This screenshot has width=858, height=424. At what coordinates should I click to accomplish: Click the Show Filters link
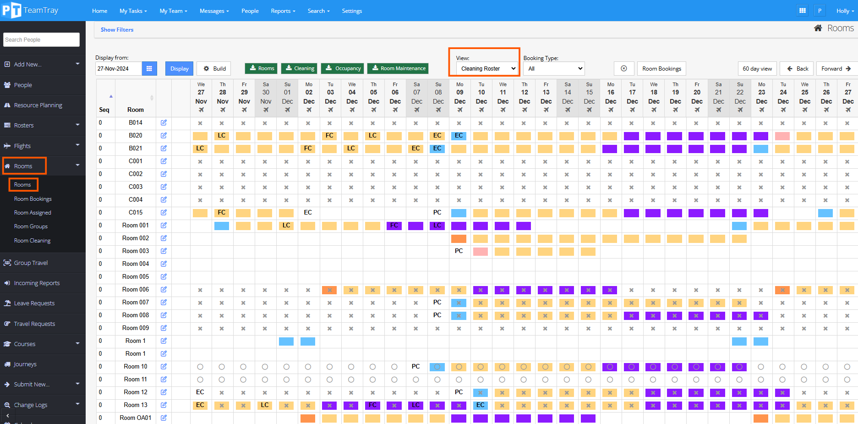coord(117,30)
